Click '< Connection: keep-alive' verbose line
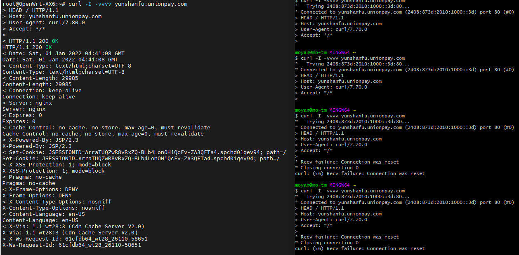 click(42, 91)
